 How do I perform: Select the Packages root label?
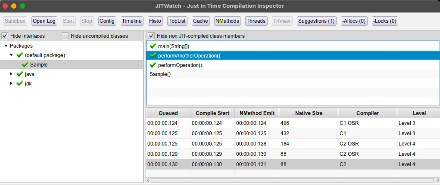tap(21, 46)
